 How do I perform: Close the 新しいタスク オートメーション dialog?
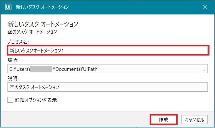click(205, 7)
